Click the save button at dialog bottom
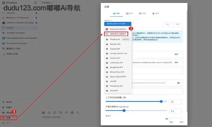The width and height of the screenshot is (212, 127). pyautogui.click(x=181, y=122)
